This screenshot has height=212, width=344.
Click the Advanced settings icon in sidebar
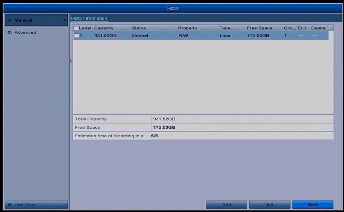click(x=10, y=32)
